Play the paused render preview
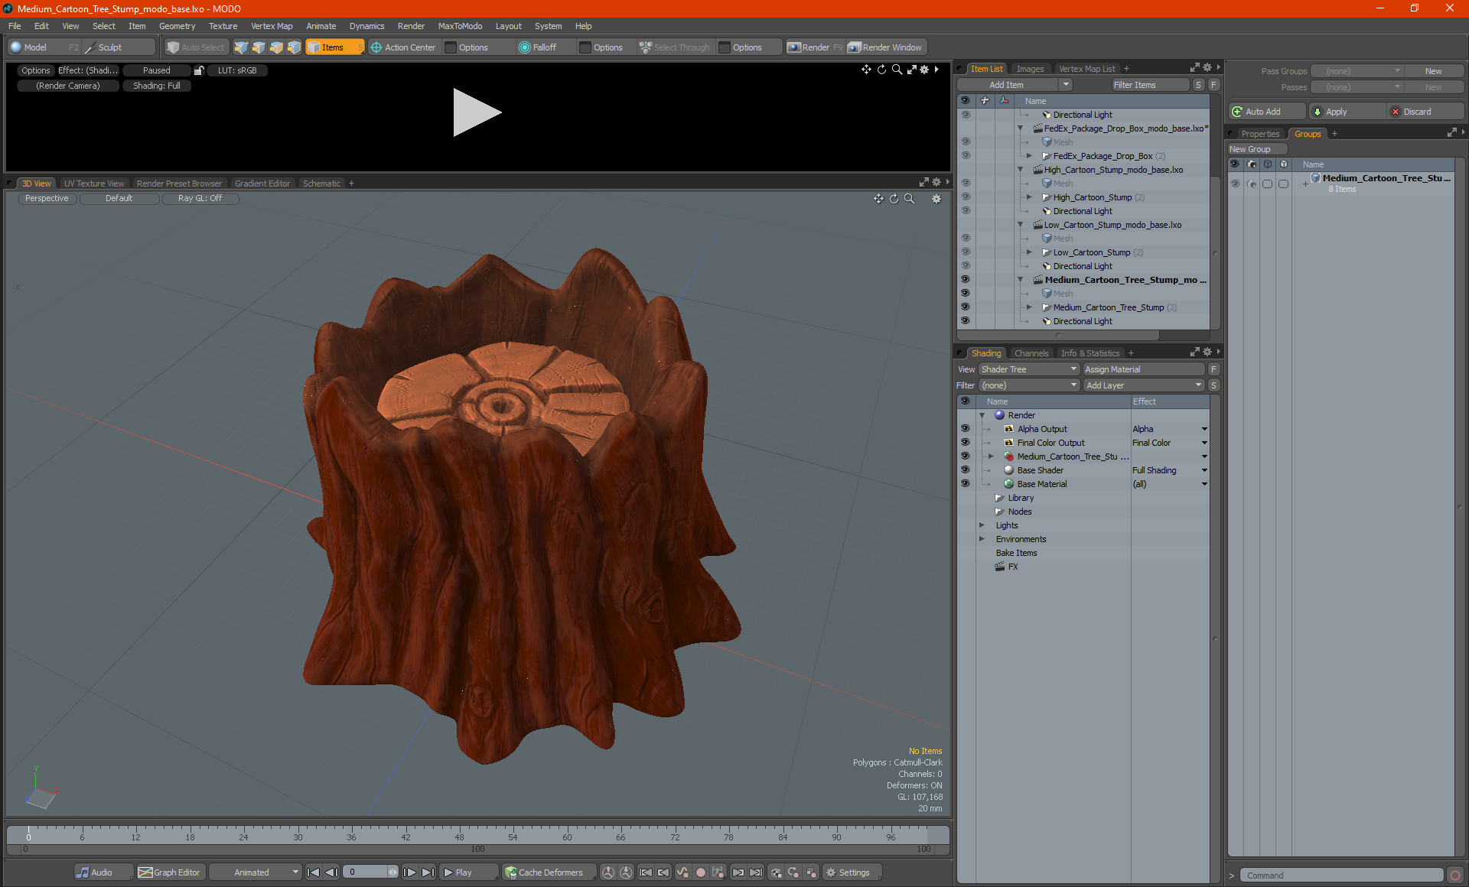 coord(477,112)
